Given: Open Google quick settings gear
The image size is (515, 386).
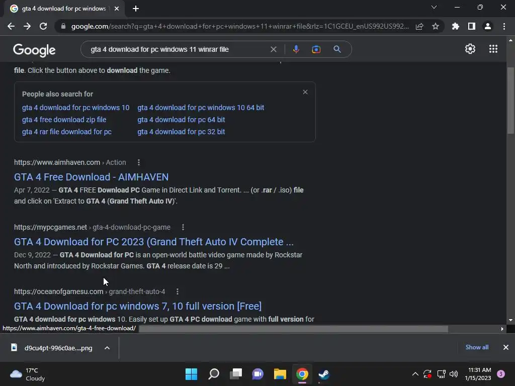Looking at the screenshot, I should pyautogui.click(x=470, y=49).
